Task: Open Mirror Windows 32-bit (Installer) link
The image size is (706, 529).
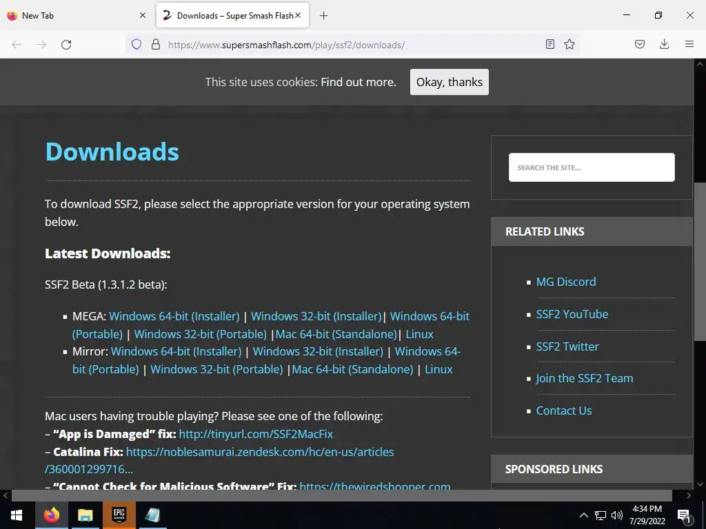Action: (x=318, y=351)
